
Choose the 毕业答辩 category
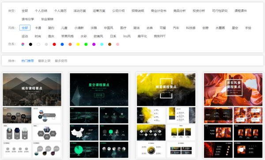(x=47, y=19)
